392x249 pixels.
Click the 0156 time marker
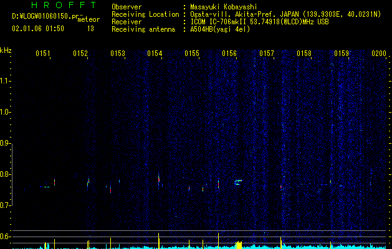[229, 54]
